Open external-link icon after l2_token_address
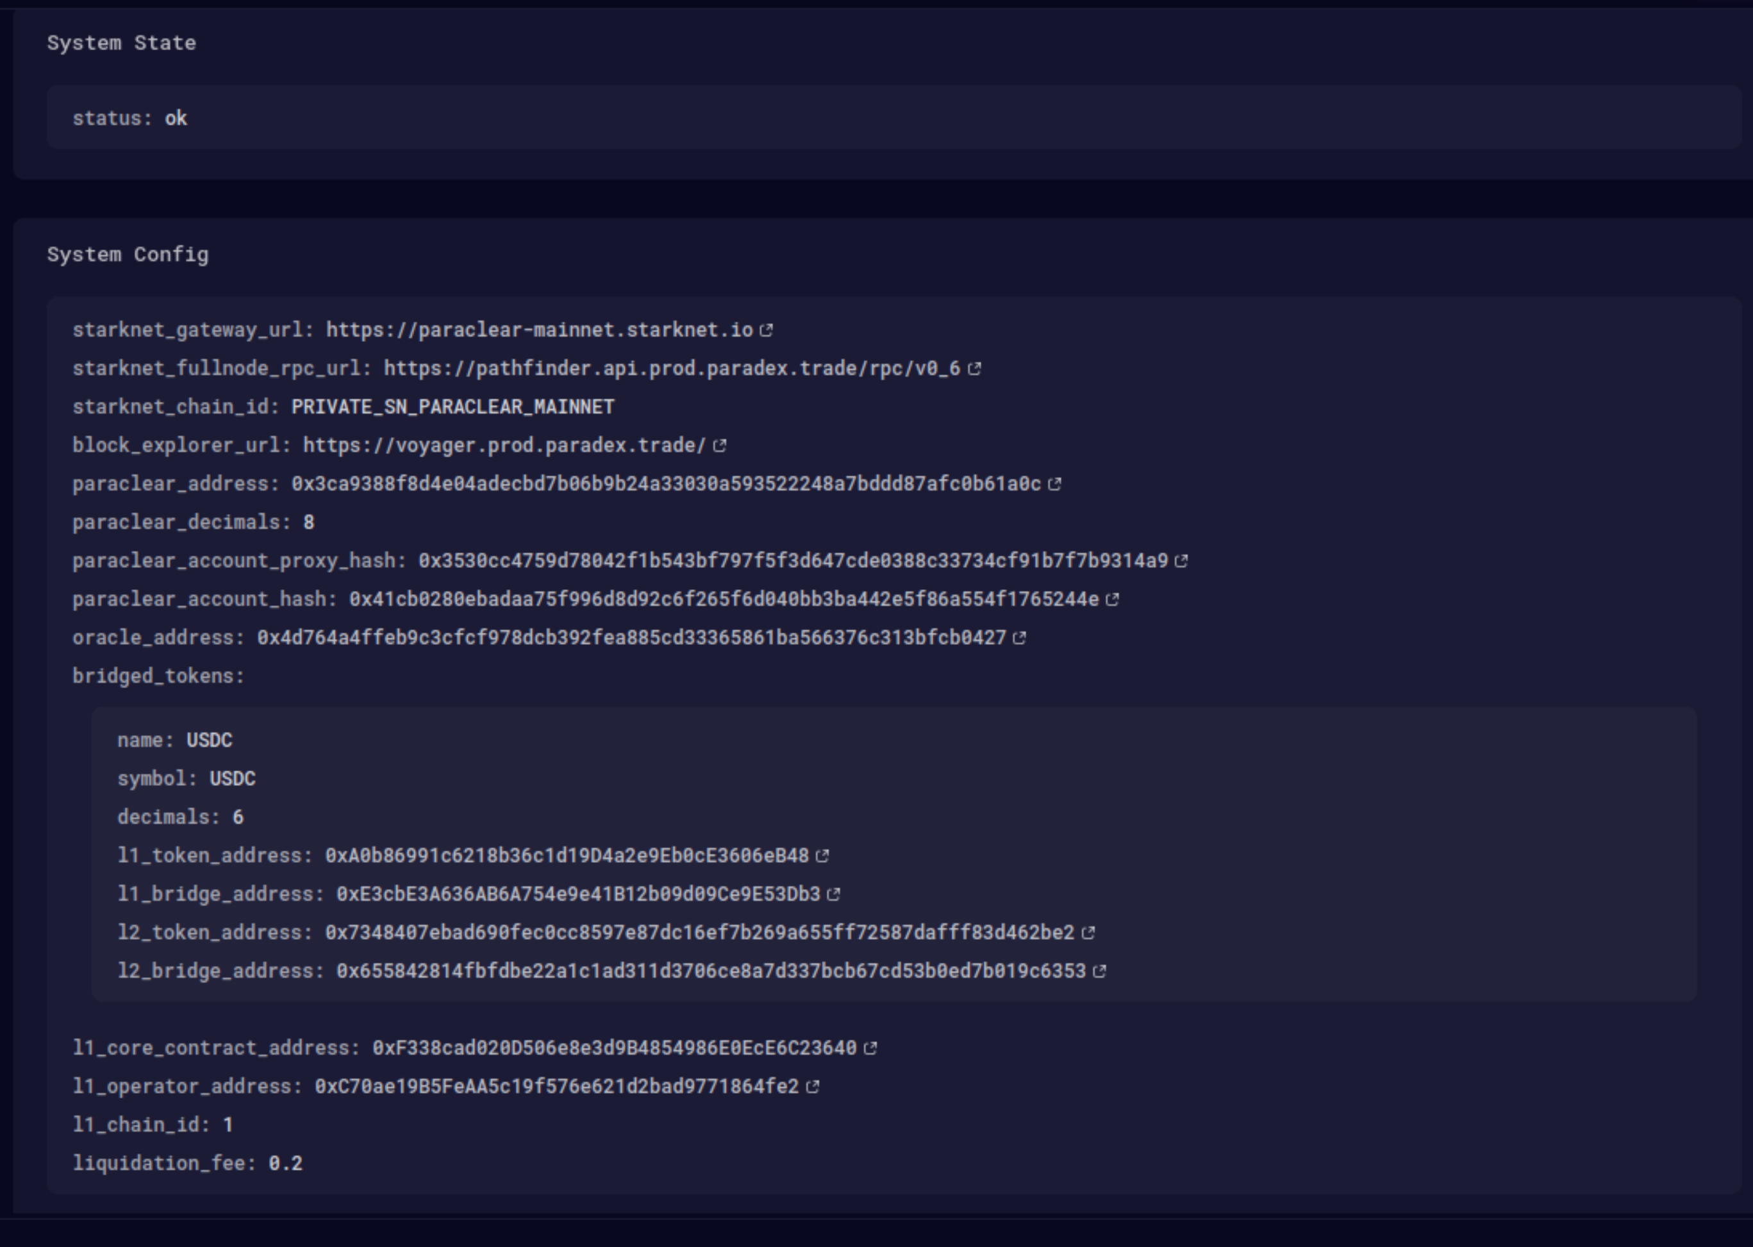1753x1247 pixels. click(x=1088, y=933)
